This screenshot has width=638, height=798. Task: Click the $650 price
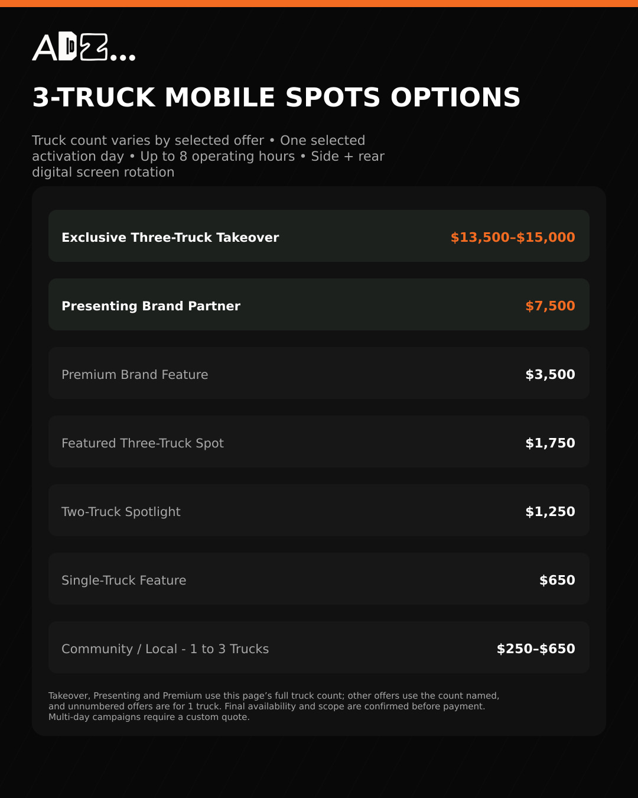coord(557,580)
